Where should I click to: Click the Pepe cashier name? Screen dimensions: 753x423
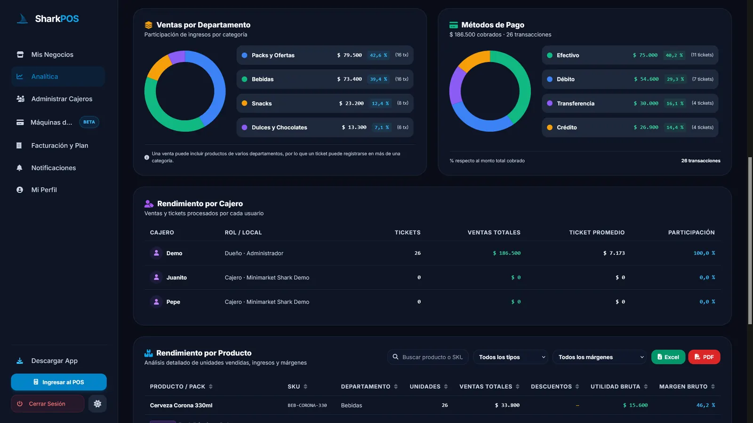[173, 302]
